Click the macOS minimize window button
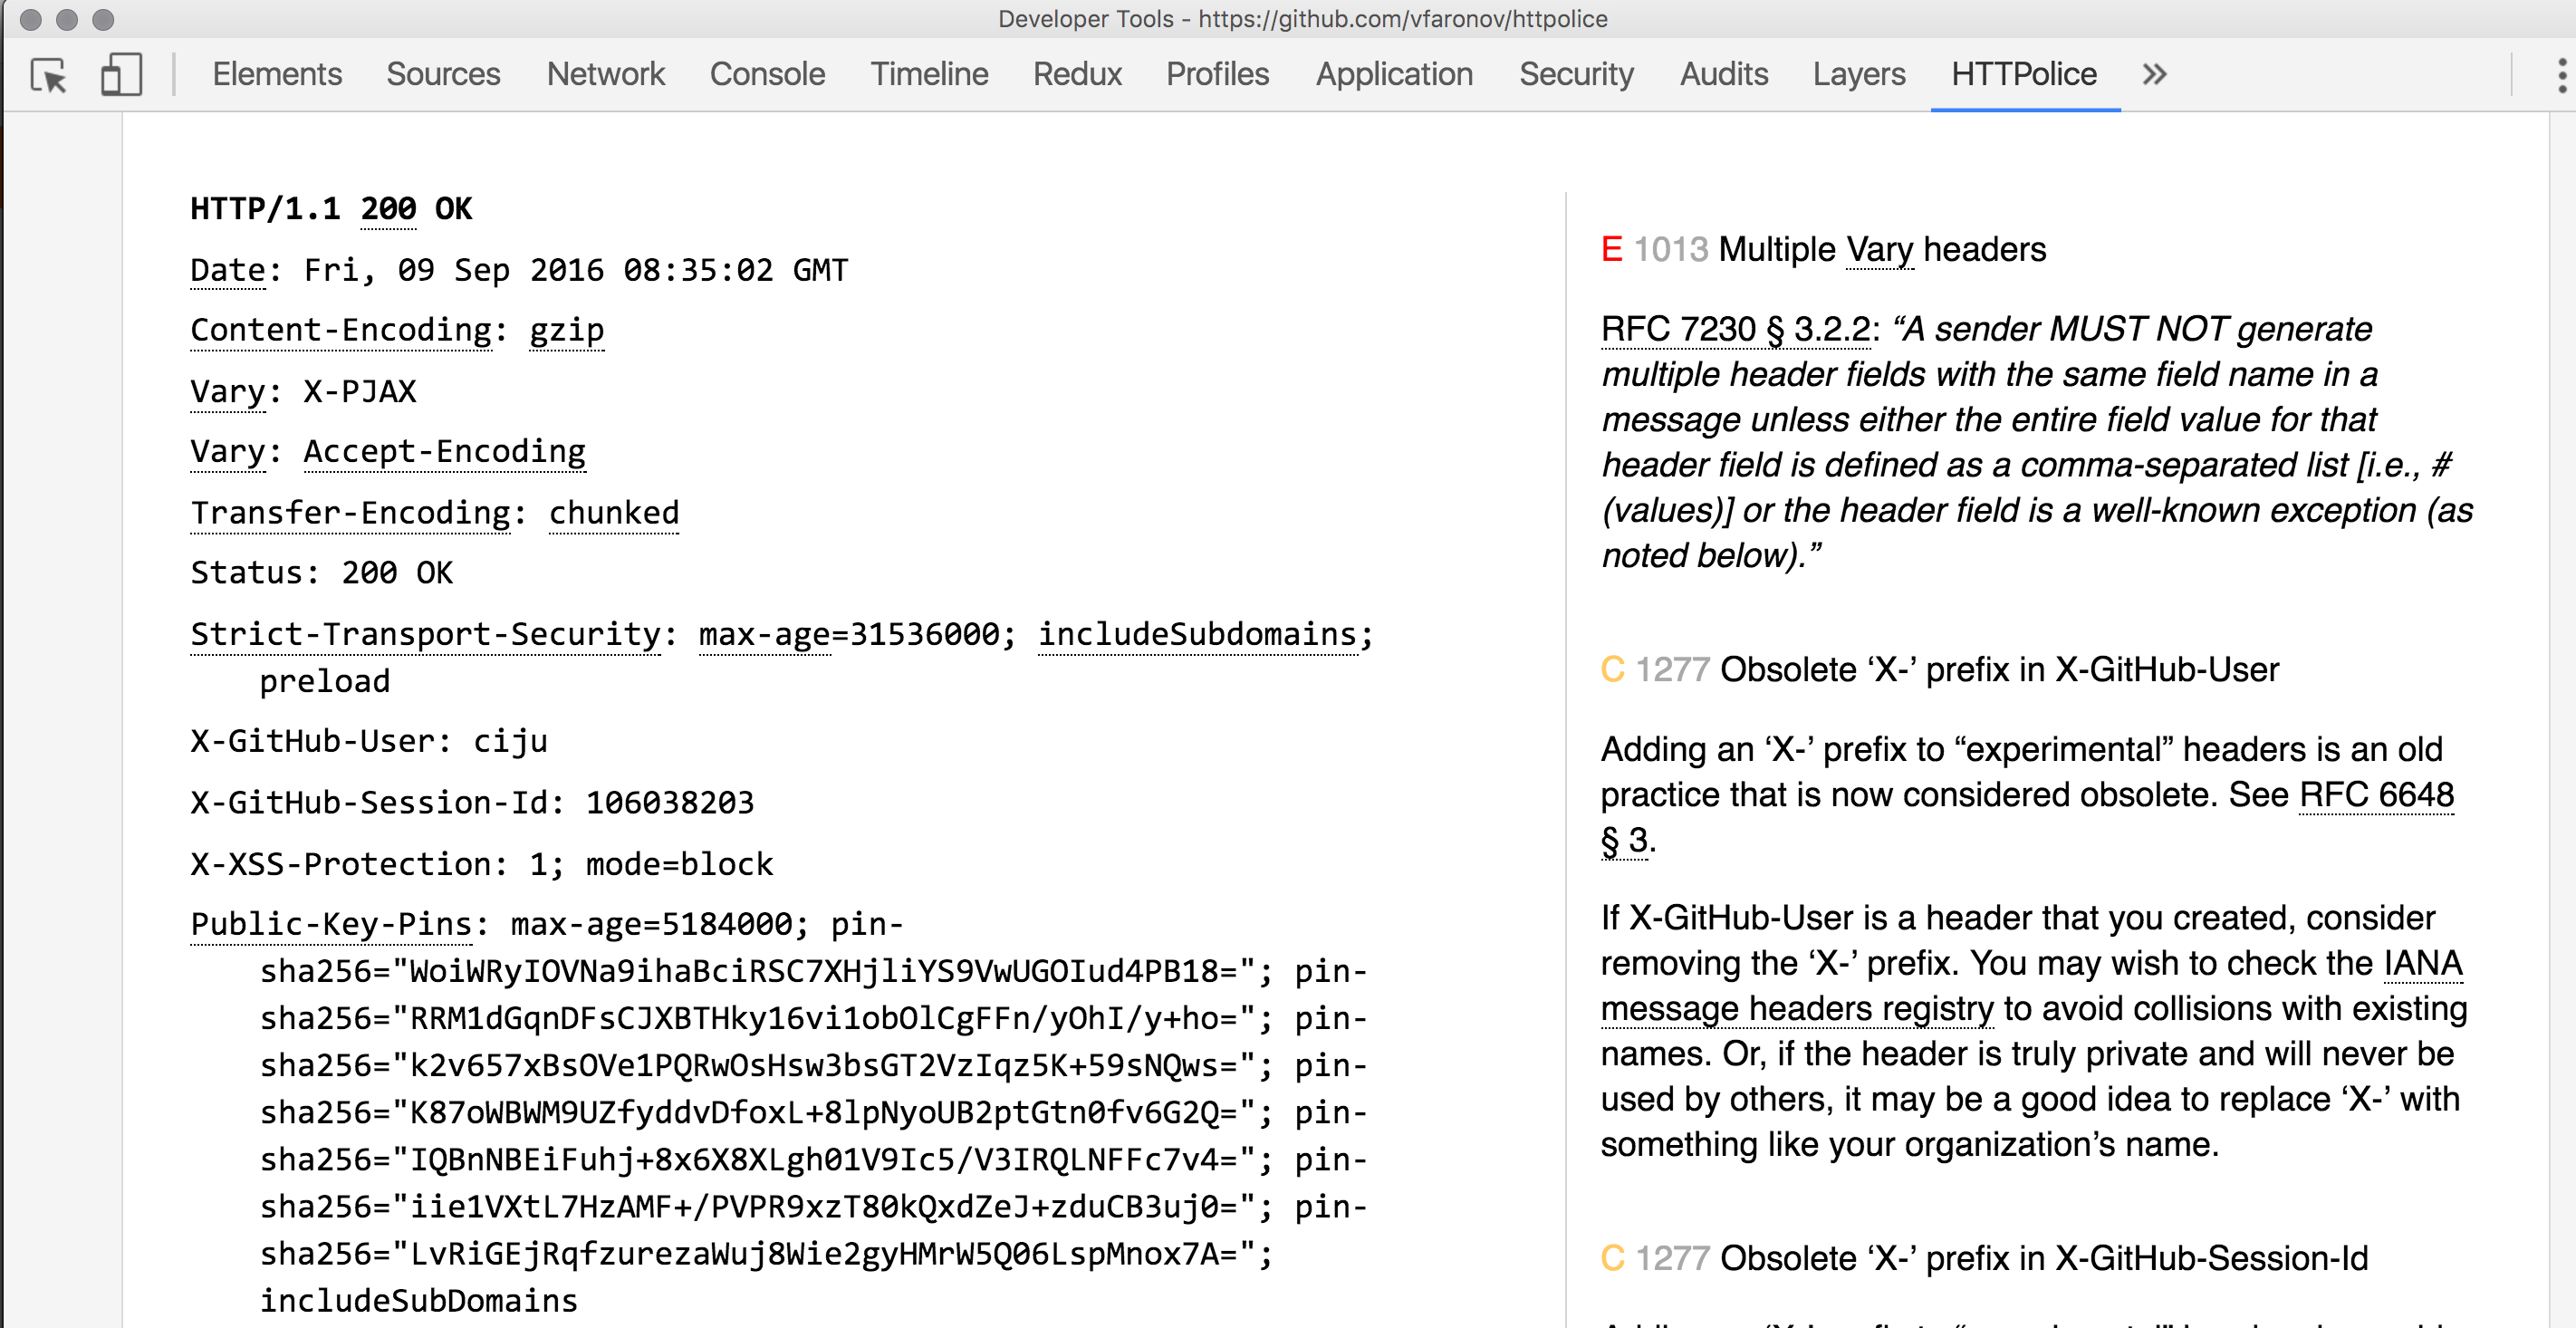This screenshot has height=1328, width=2576. coord(67,19)
